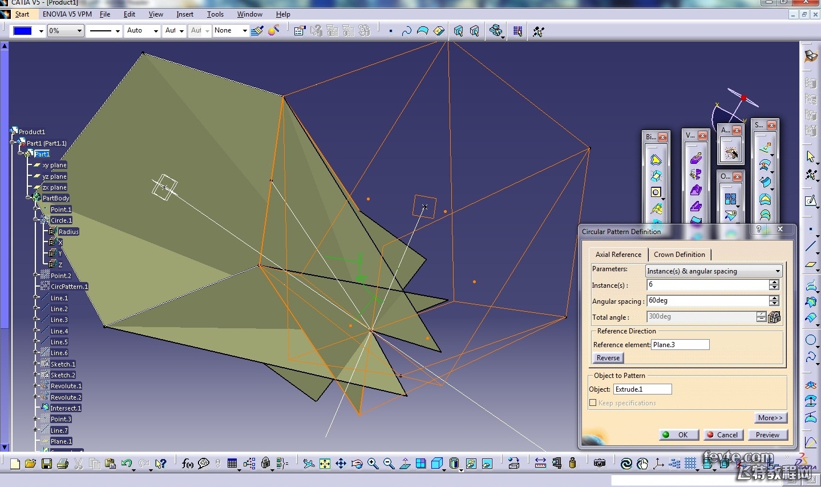This screenshot has width=821, height=487.
Task: Open the line type dropdown
Action: [x=118, y=31]
